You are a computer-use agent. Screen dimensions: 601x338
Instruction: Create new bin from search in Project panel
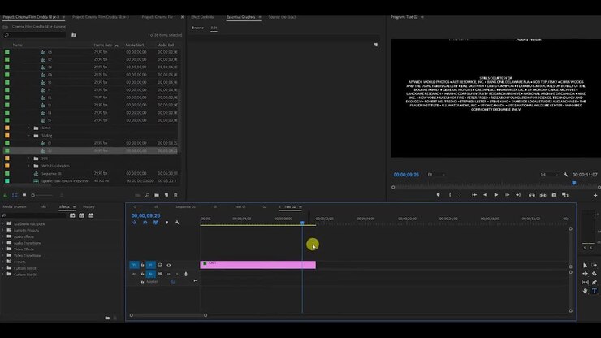74,35
